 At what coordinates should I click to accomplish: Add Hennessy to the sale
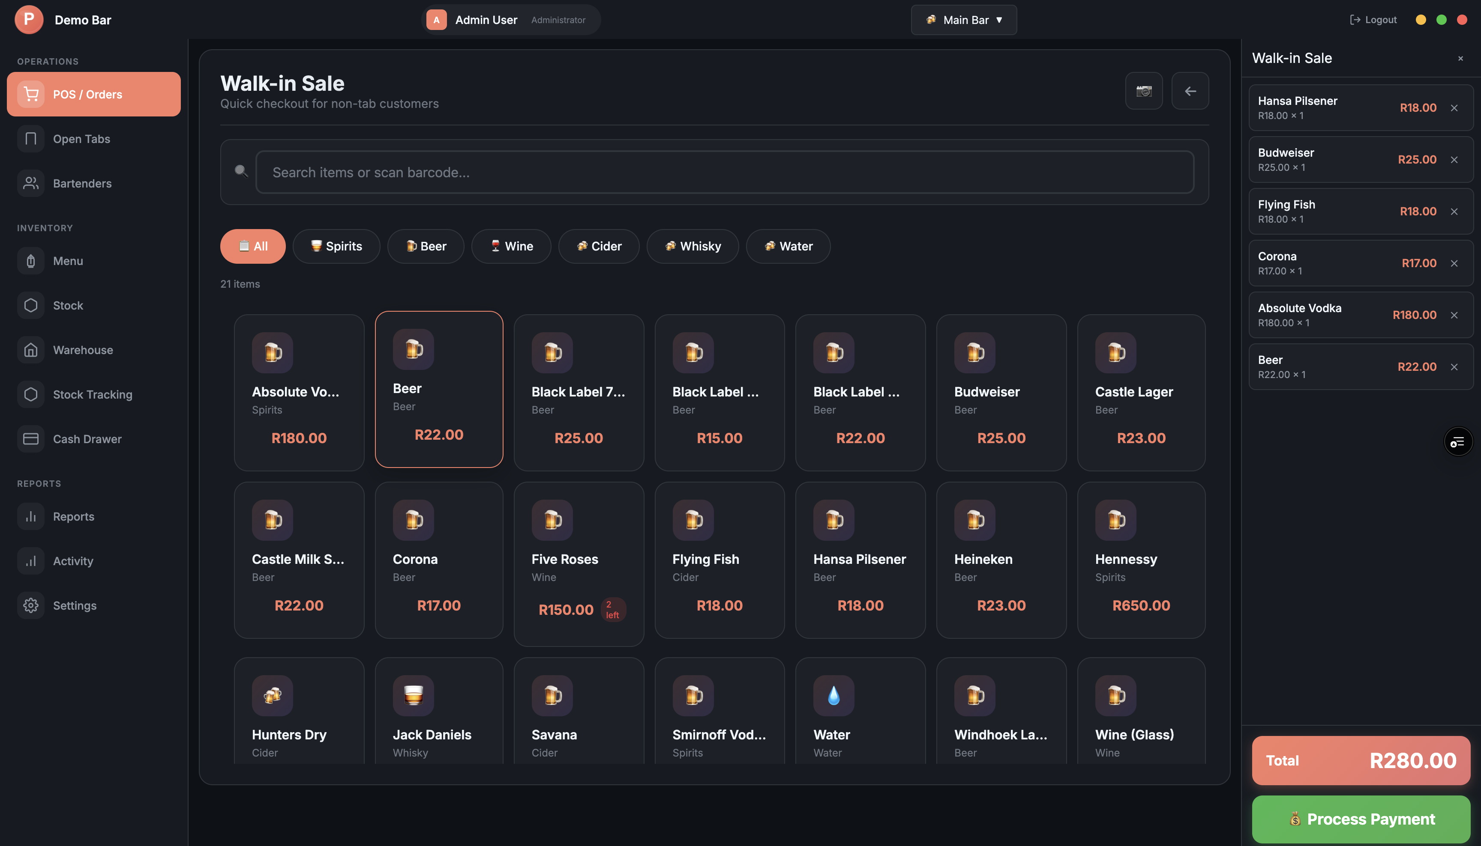(1141, 560)
